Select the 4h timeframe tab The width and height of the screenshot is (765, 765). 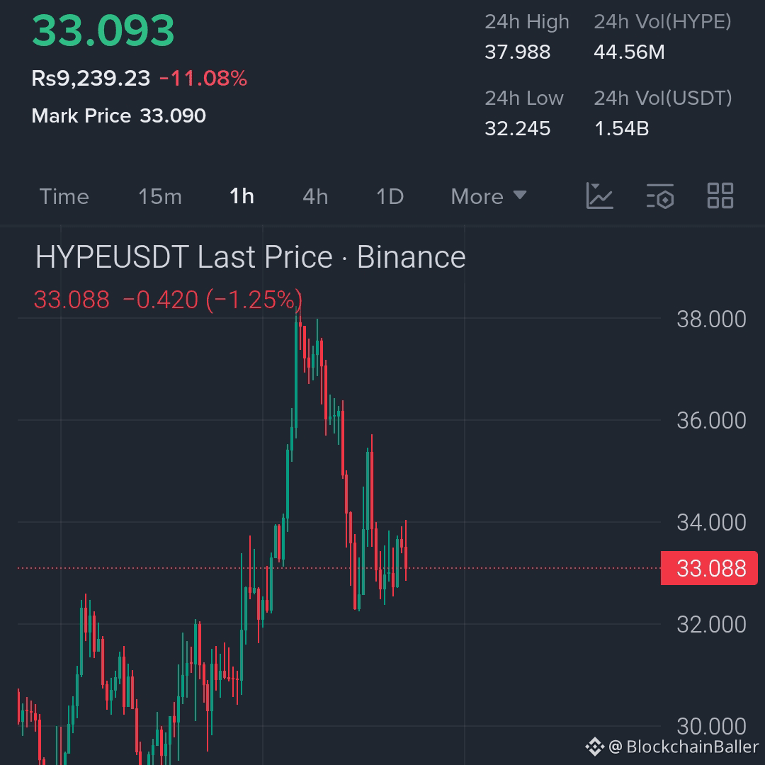(315, 197)
